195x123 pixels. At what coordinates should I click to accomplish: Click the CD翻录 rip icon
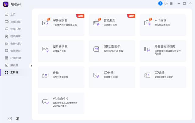click(x=147, y=75)
